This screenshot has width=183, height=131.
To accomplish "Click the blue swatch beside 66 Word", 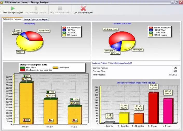I will pos(64,30).
